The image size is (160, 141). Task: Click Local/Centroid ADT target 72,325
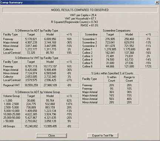31,53
